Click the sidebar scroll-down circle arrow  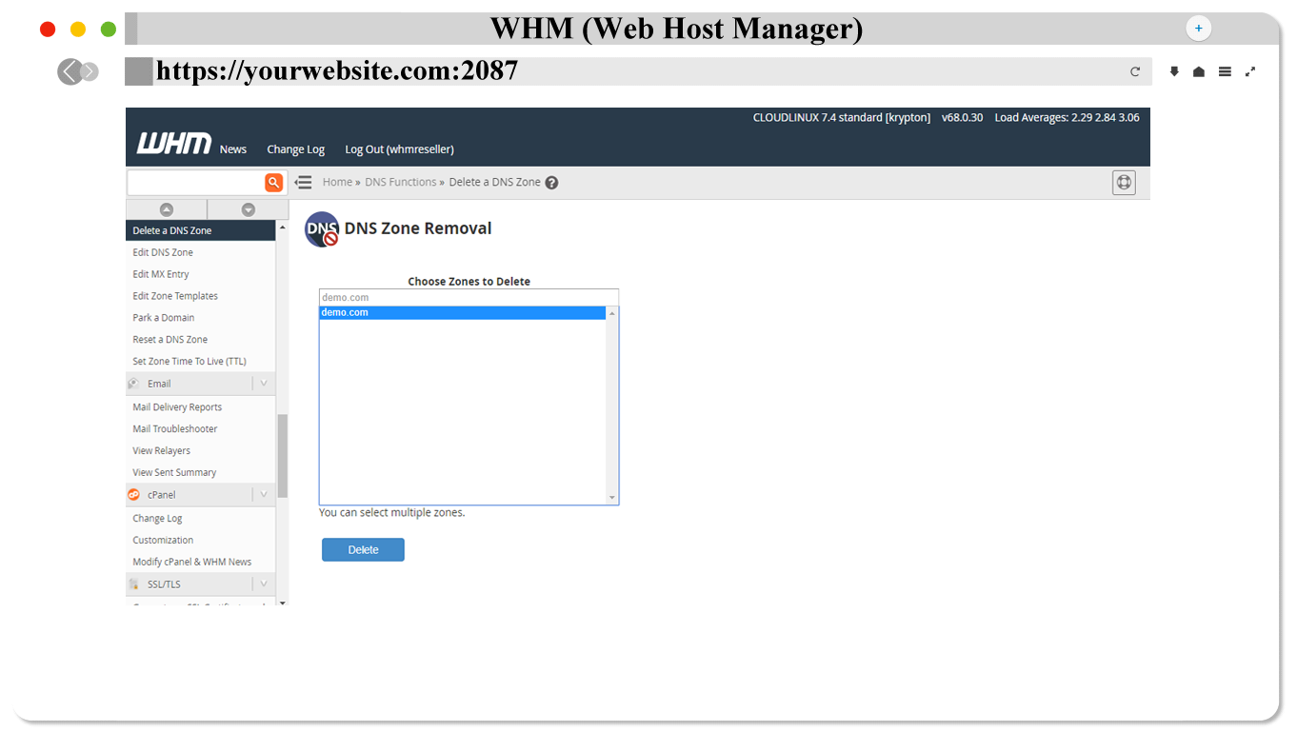click(249, 209)
